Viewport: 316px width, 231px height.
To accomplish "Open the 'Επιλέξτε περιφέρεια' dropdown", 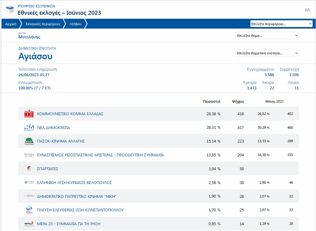I will [x=281, y=24].
